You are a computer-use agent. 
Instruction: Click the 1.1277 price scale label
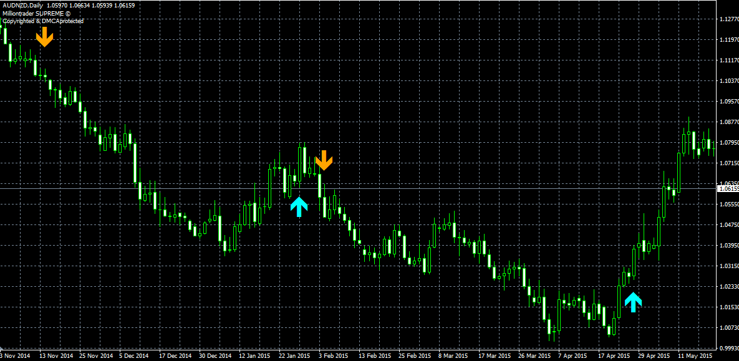728,19
